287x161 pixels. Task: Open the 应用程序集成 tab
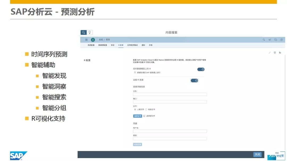pos(132,45)
